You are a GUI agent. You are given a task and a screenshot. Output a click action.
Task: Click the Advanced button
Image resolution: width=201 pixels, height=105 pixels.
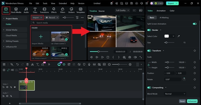click(192, 101)
